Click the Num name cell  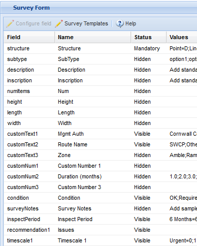tap(93, 91)
